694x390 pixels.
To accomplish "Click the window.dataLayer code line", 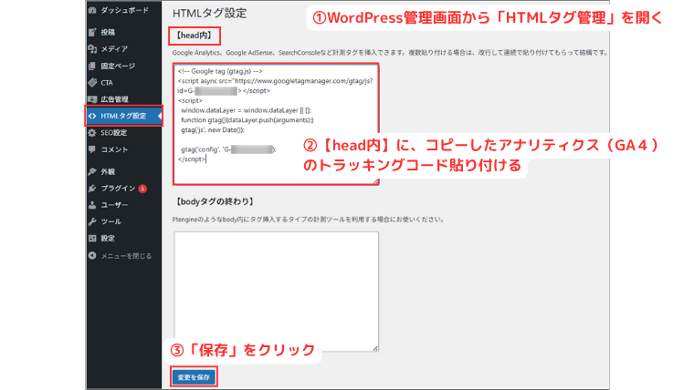I will (x=246, y=110).
